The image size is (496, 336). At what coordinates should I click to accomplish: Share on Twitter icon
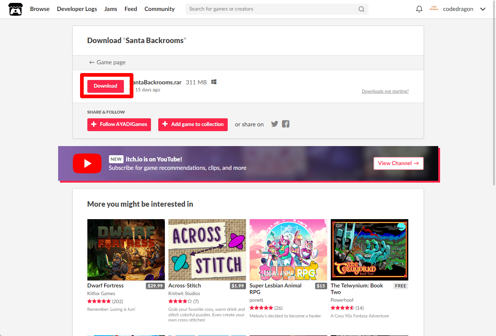[x=274, y=124]
